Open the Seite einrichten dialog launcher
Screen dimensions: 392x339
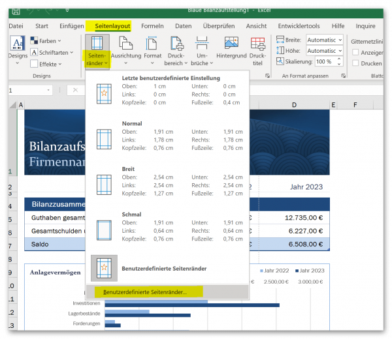[x=267, y=76]
